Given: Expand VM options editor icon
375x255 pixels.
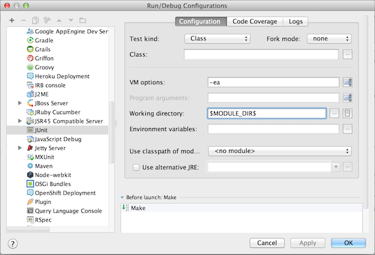Looking at the screenshot, I should point(347,82).
